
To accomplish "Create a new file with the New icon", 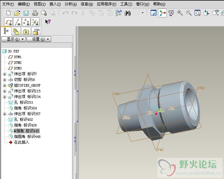I will click(x=9, y=13).
